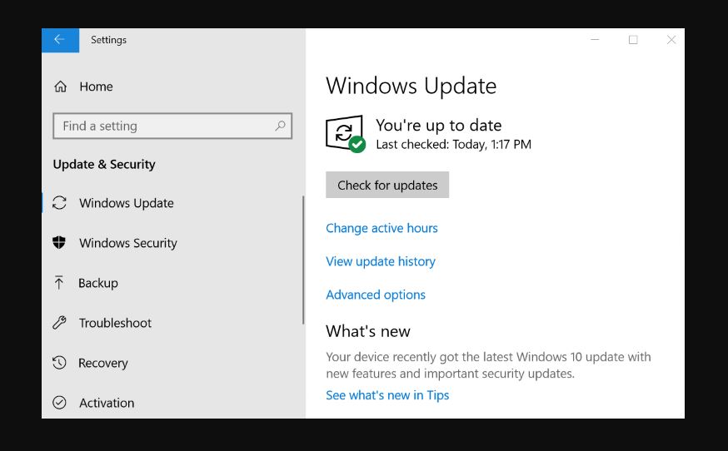Open Activation section
The image size is (728, 451).
point(107,402)
